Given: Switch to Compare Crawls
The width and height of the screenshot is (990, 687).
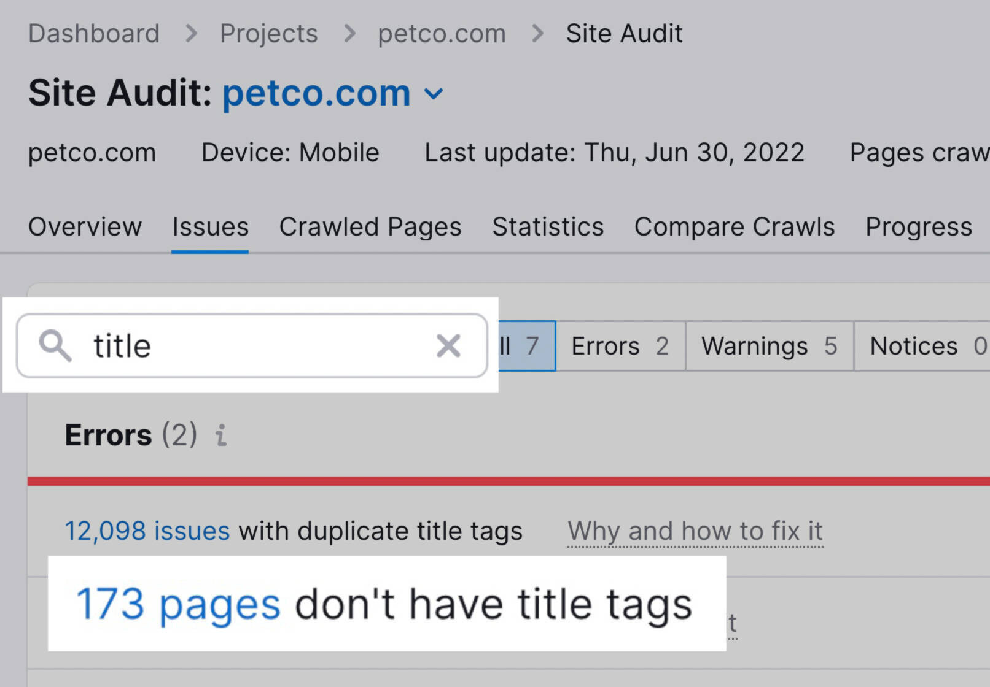Looking at the screenshot, I should 735,227.
